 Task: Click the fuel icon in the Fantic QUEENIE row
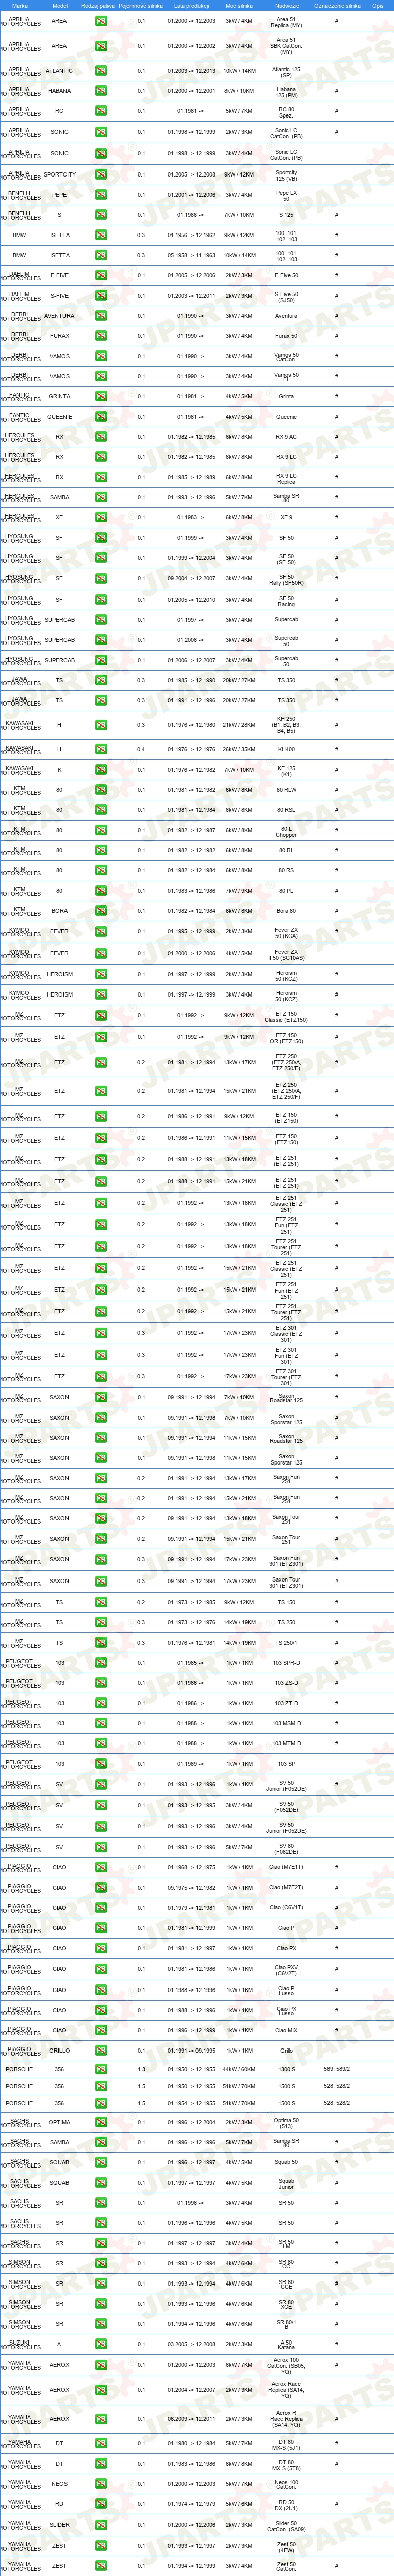[x=101, y=417]
